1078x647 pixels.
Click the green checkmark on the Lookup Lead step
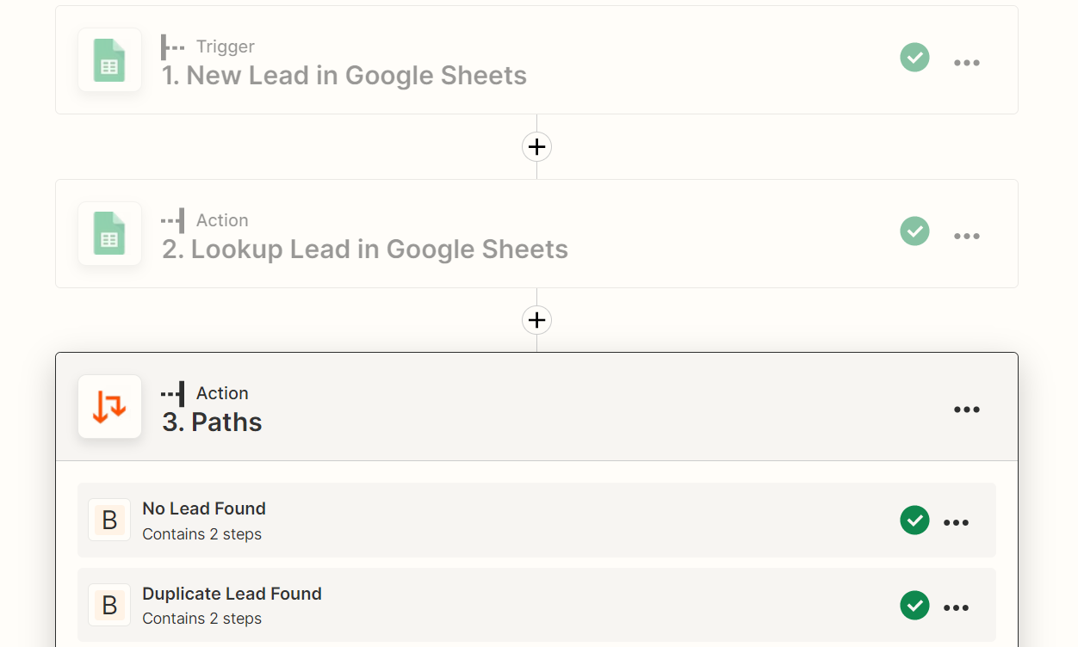tap(914, 231)
